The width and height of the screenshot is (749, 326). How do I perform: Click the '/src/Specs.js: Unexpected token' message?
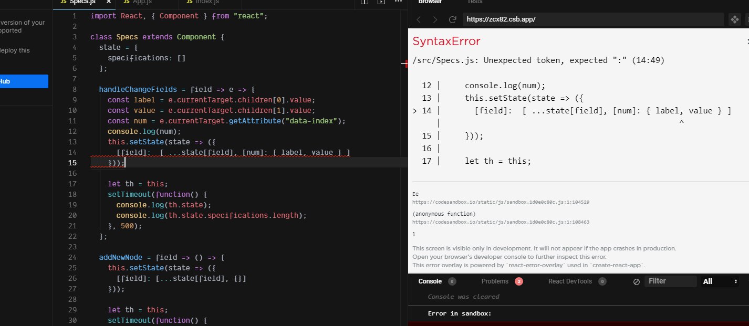(x=538, y=60)
